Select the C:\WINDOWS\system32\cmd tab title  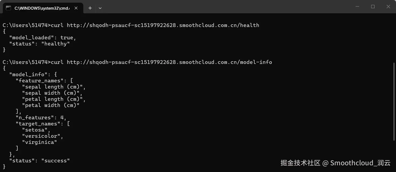[42, 8]
